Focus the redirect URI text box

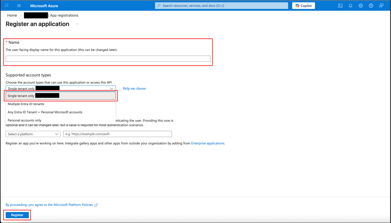pos(118,134)
